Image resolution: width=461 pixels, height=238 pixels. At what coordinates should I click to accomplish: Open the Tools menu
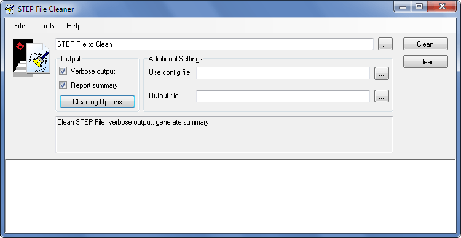[45, 26]
